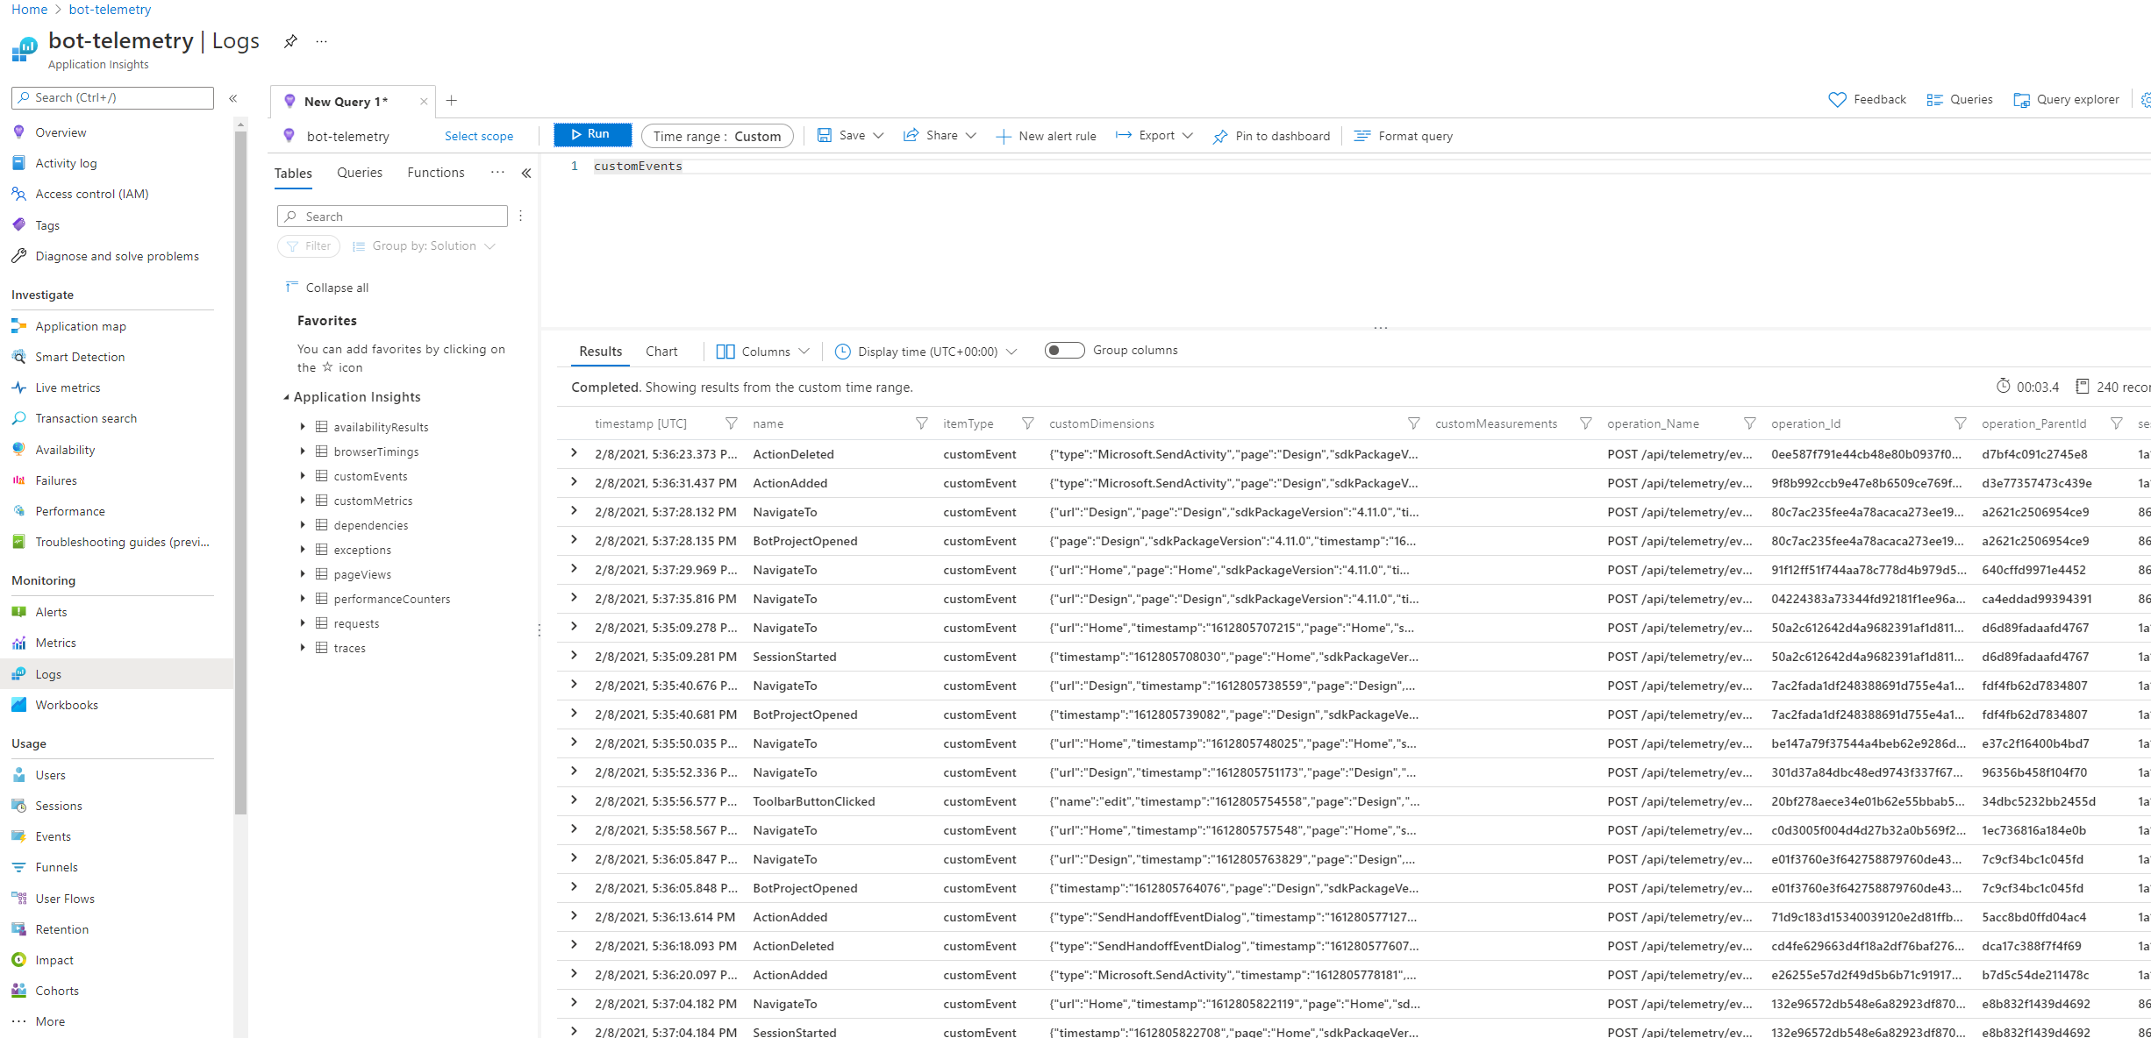This screenshot has height=1038, width=2151.
Task: Switch to the Chart tab
Action: tap(661, 350)
